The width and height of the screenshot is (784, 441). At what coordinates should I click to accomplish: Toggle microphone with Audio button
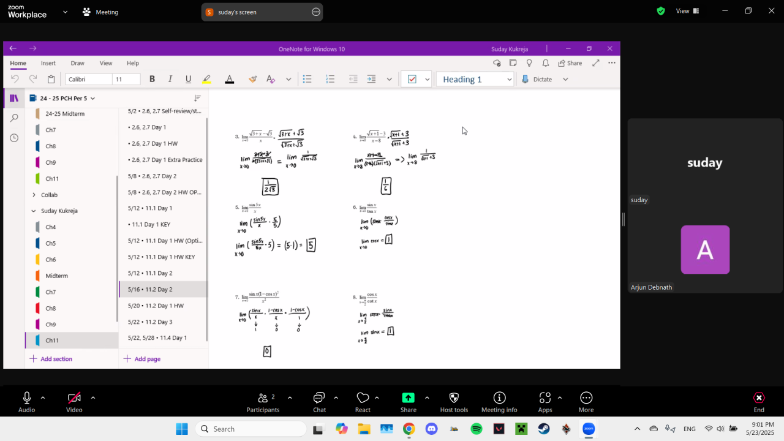(x=26, y=399)
